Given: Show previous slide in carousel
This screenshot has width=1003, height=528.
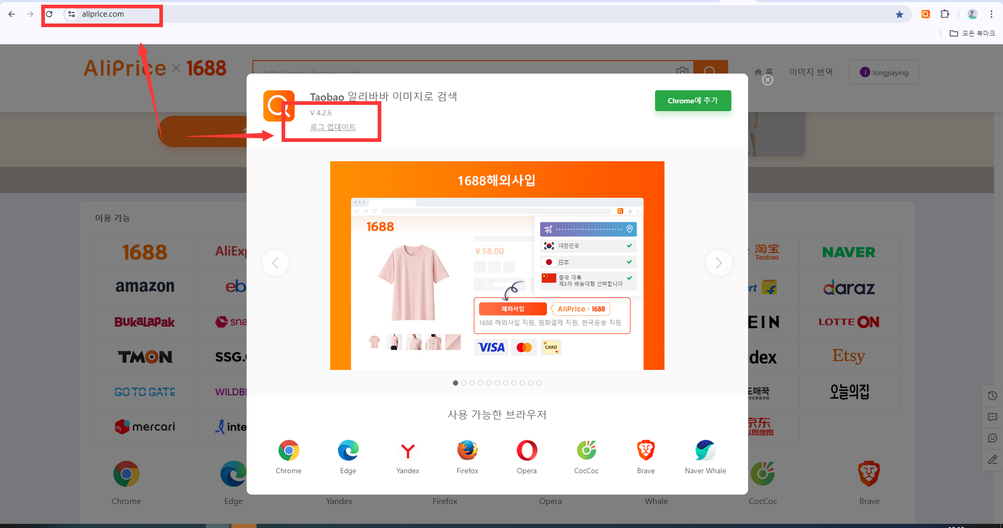Looking at the screenshot, I should (275, 263).
